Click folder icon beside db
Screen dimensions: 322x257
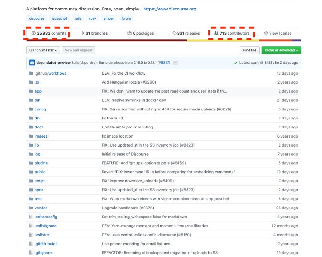pos(31,118)
